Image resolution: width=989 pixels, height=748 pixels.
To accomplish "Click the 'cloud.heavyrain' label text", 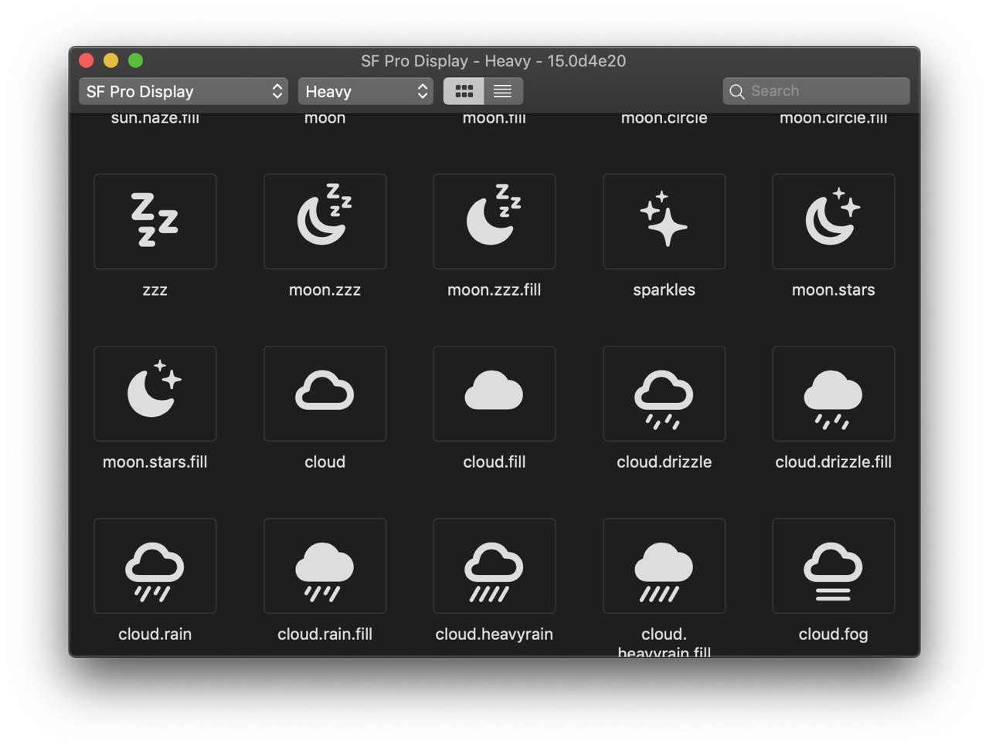I will point(494,635).
